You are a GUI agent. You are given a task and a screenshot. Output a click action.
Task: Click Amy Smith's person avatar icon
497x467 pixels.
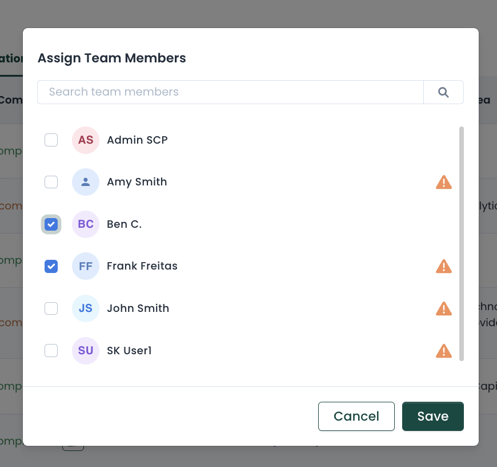click(x=86, y=182)
